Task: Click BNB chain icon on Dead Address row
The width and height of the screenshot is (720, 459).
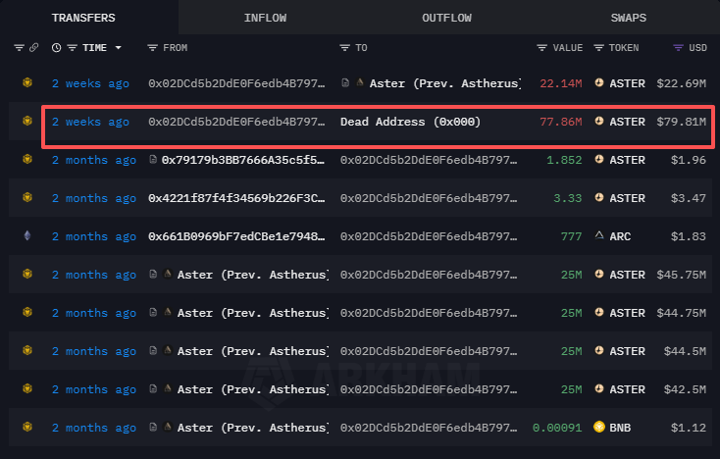Action: [26, 122]
